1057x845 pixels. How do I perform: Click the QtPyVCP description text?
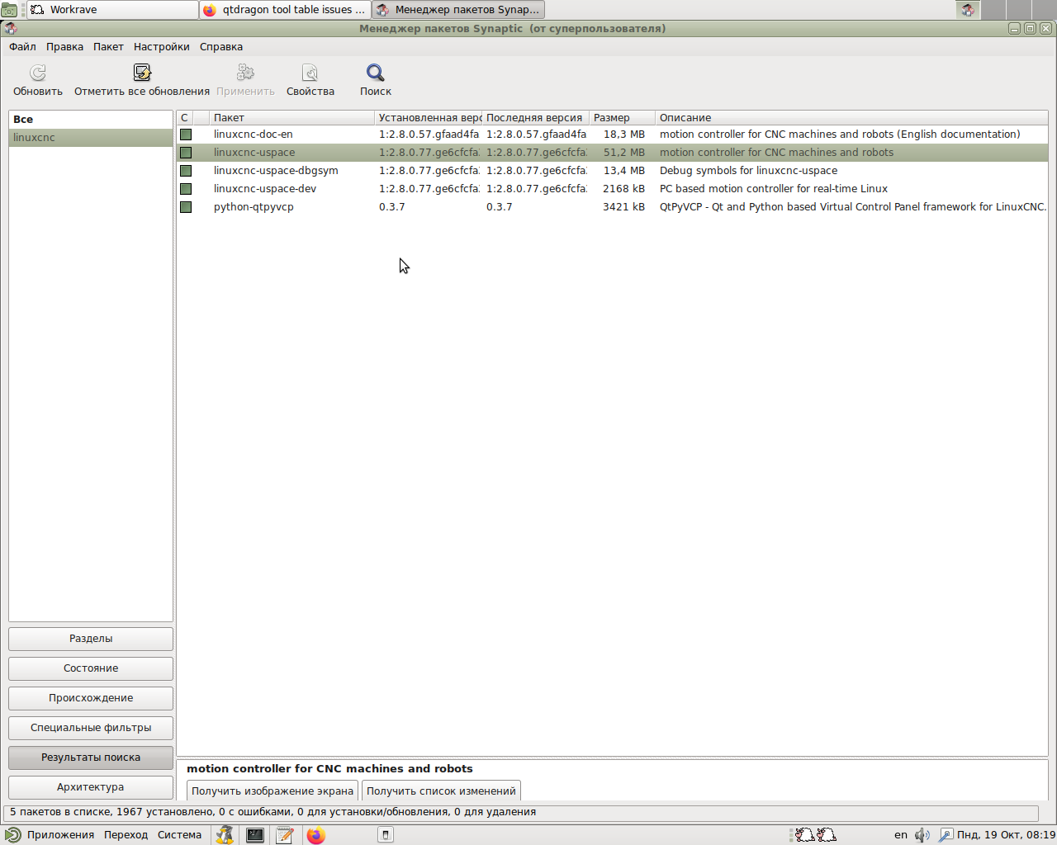[x=852, y=207]
